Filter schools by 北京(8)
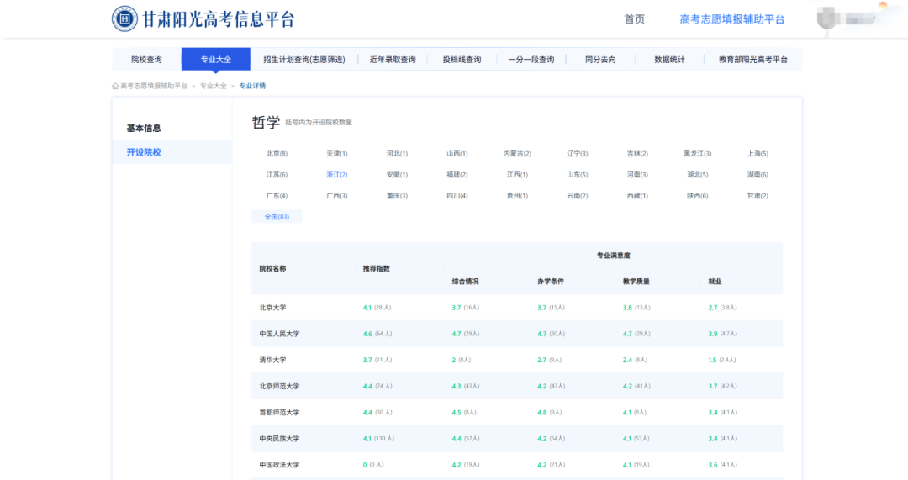The height and width of the screenshot is (480, 908). click(x=277, y=154)
